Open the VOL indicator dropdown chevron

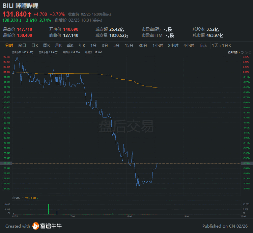click(x=23, y=198)
